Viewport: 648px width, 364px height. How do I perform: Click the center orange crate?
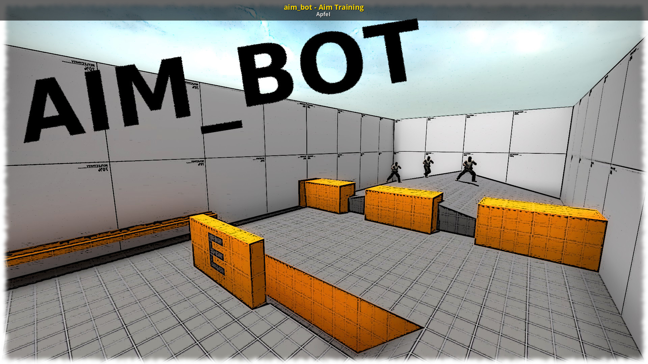pyautogui.click(x=403, y=209)
